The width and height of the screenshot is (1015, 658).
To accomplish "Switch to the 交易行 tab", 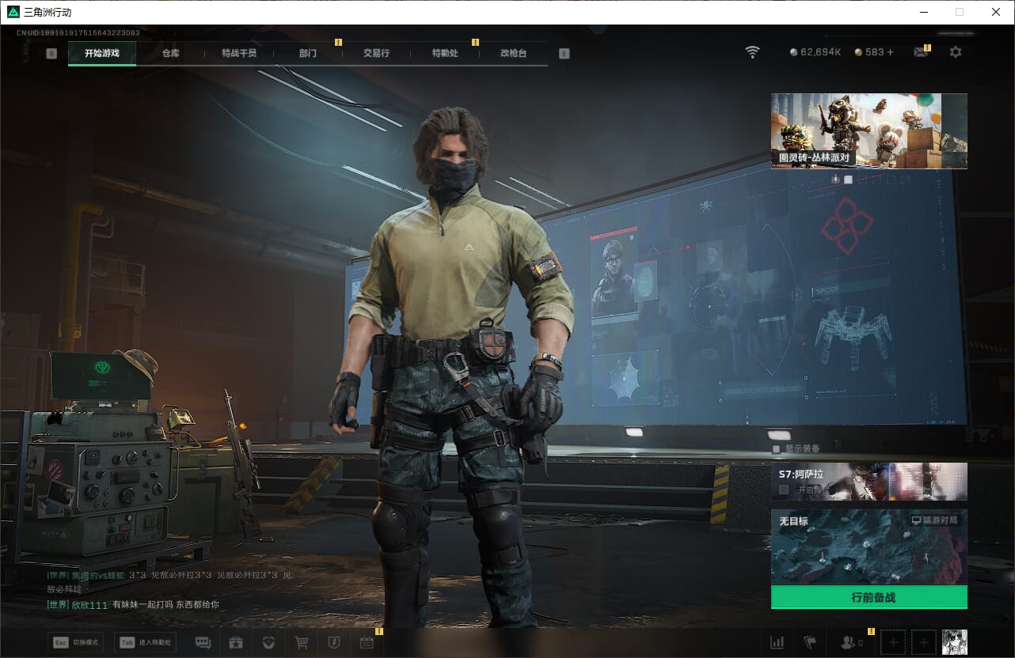I will pos(376,53).
